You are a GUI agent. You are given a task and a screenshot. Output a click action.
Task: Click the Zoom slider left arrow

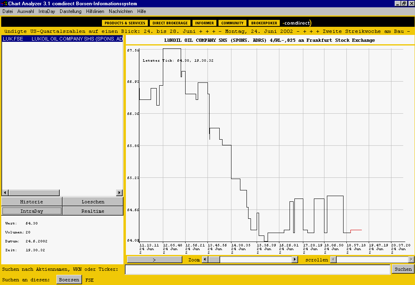pos(205,259)
